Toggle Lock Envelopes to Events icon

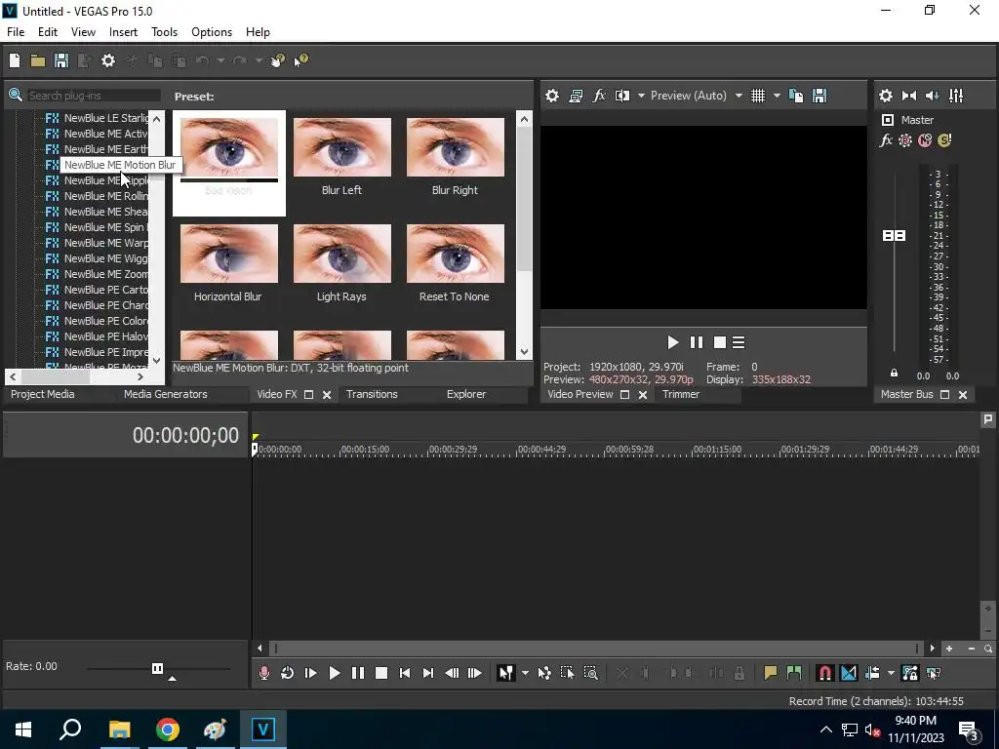910,673
